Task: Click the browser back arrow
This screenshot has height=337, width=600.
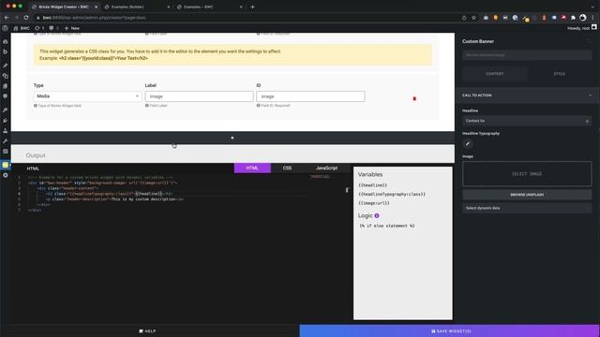Action: (7, 18)
